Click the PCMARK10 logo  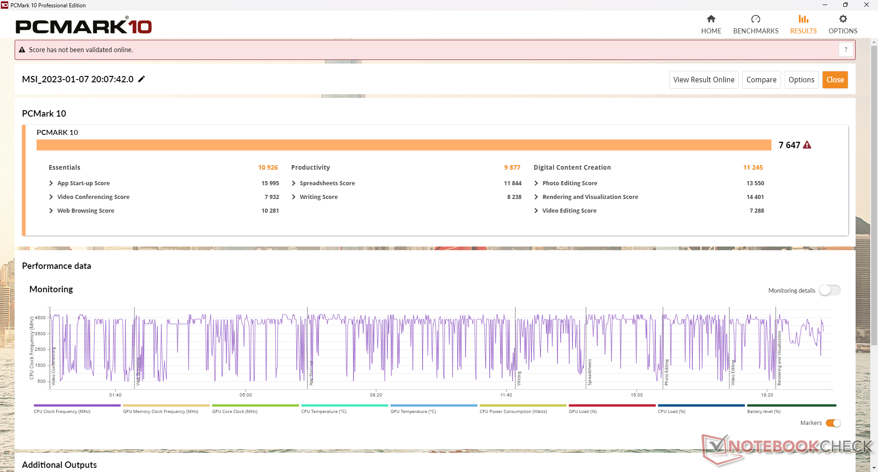pyautogui.click(x=84, y=26)
